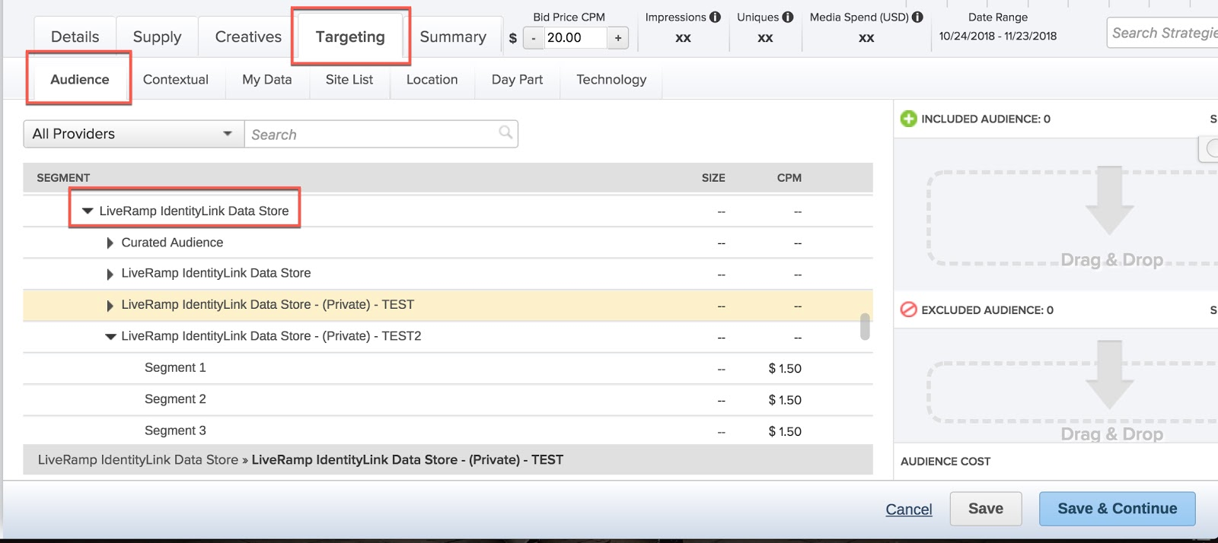The height and width of the screenshot is (543, 1218).
Task: Open the All Providers dropdown
Action: [133, 134]
